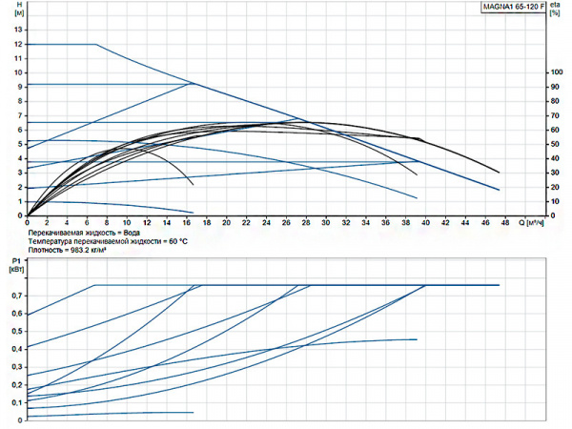Select the 0.1 tick on the P1 axis
The image size is (572, 429).
click(14, 402)
